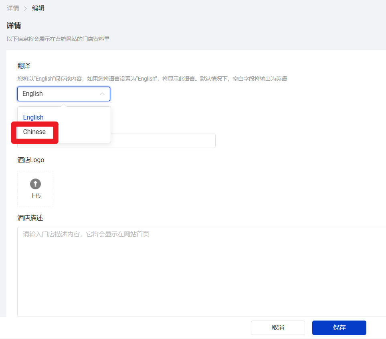Click the page subtitle about 营销网站
The height and width of the screenshot is (339, 386).
[x=58, y=39]
